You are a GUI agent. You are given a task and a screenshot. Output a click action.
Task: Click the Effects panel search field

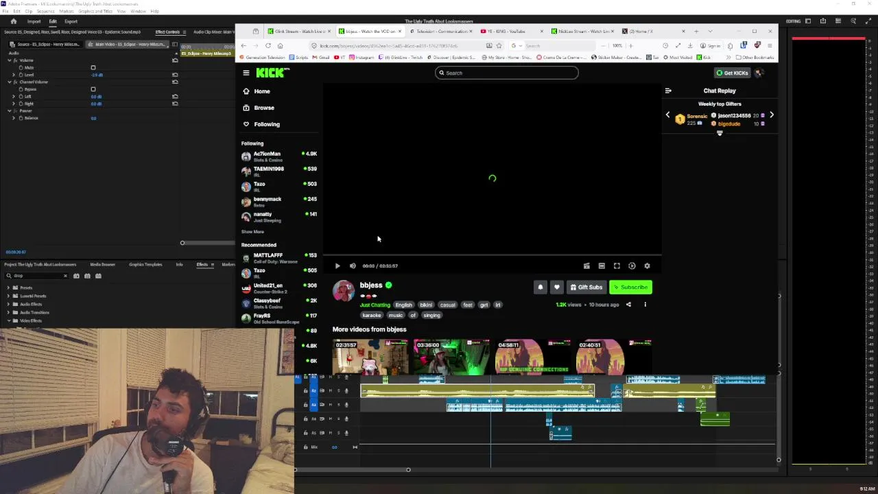pos(37,276)
